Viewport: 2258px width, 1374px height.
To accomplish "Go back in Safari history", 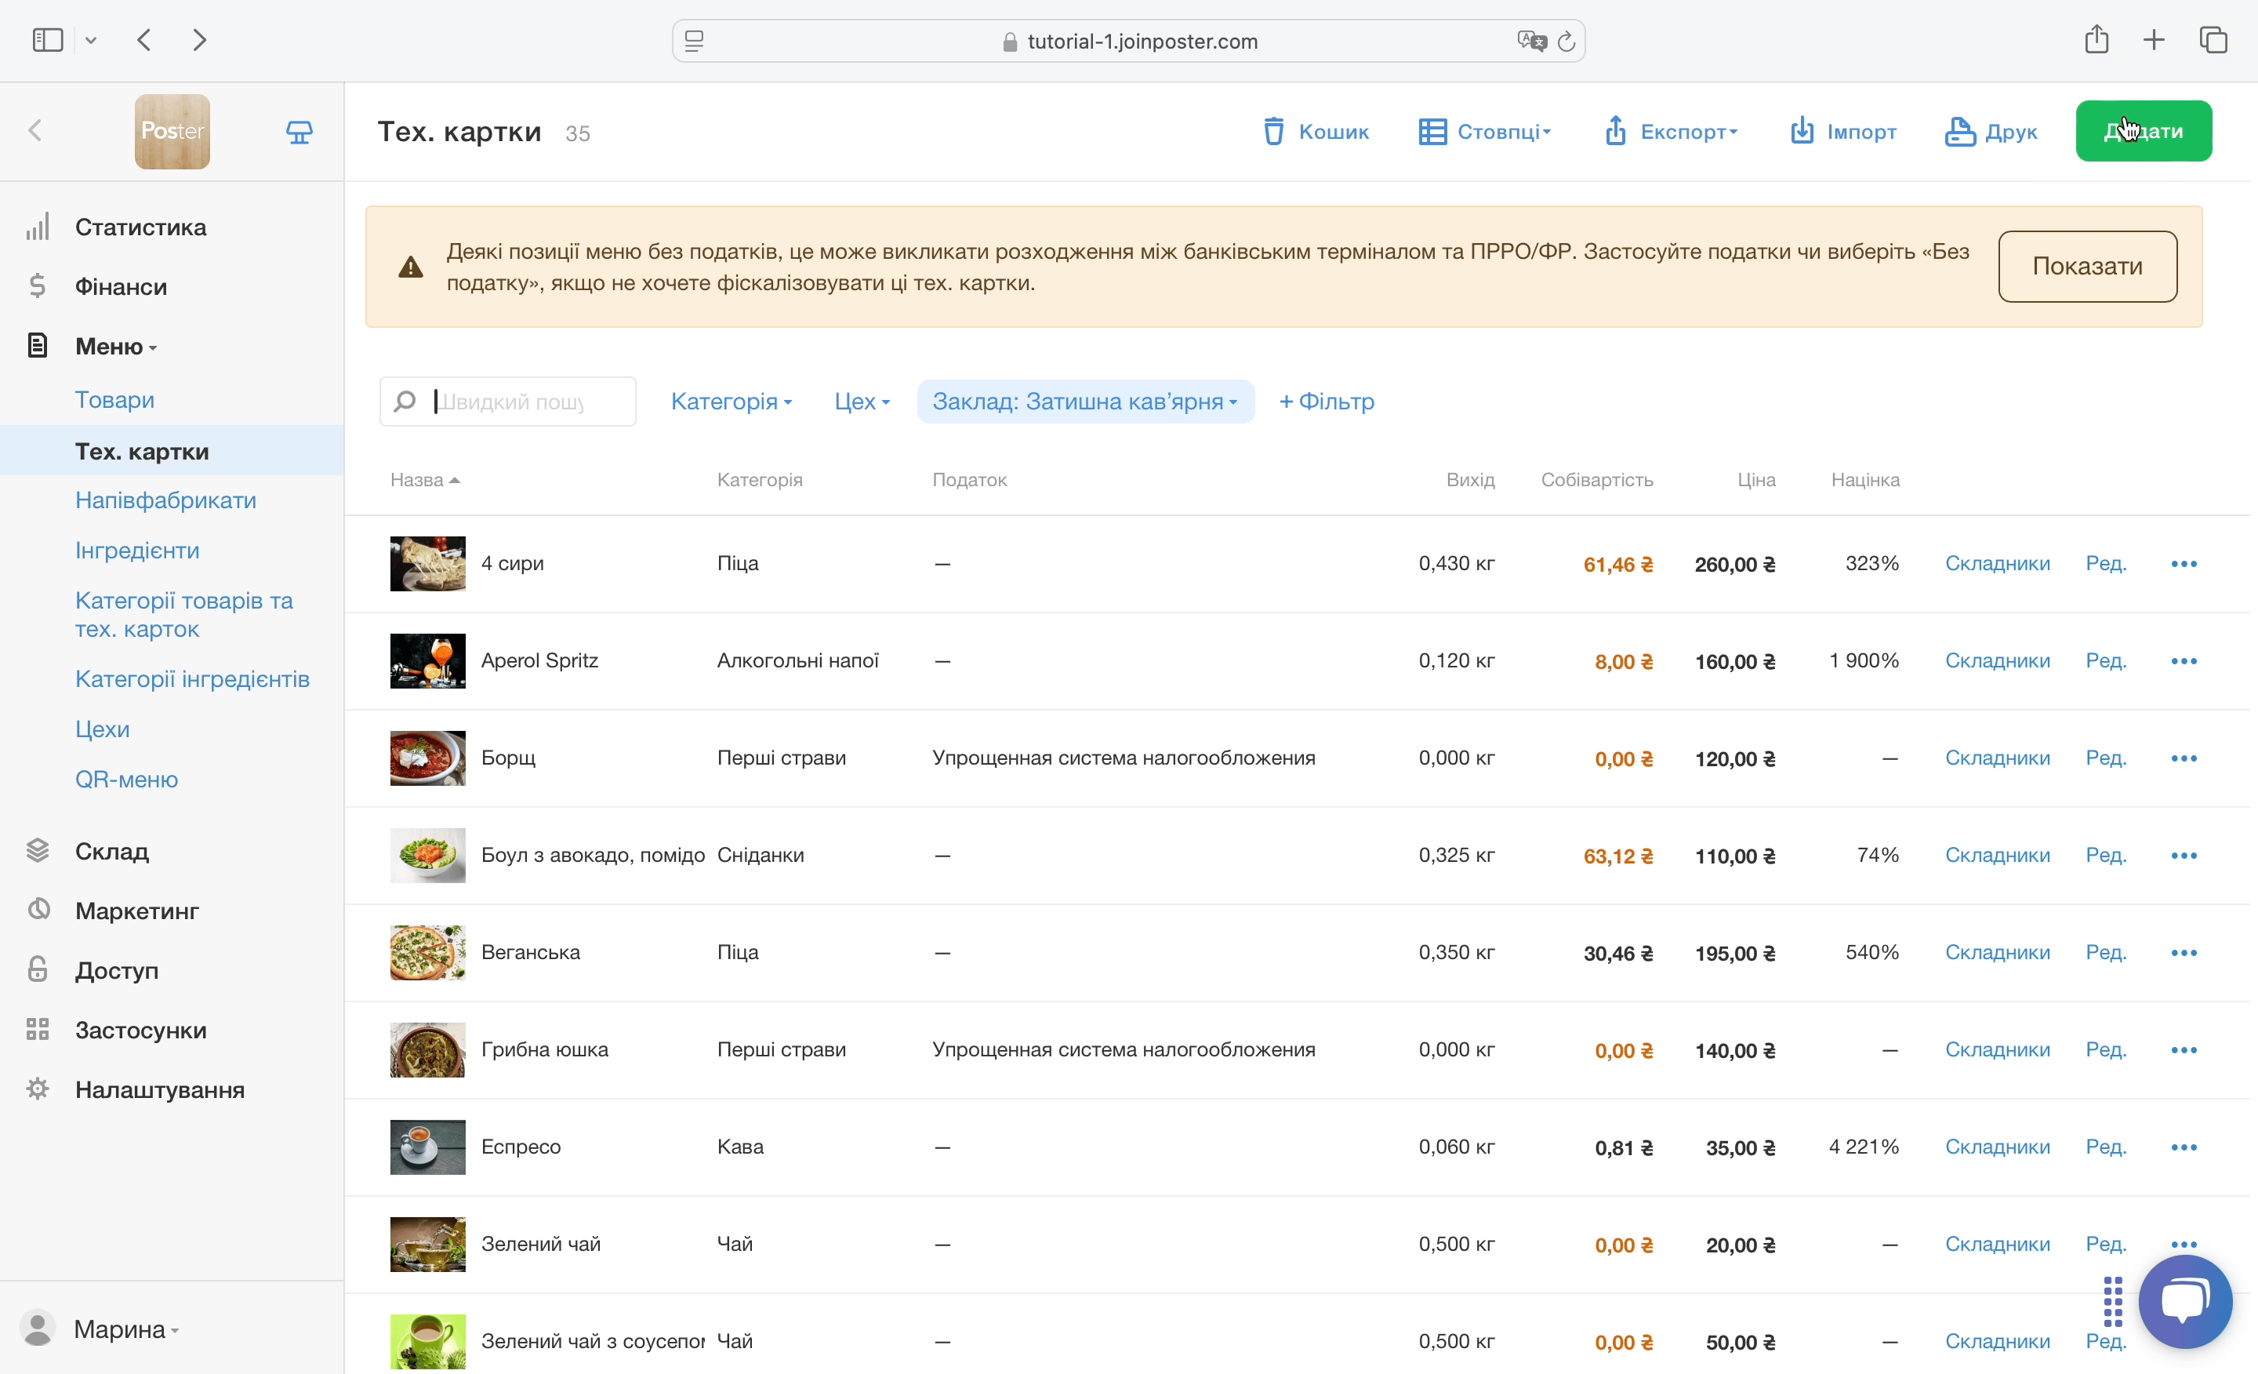I will coord(144,40).
